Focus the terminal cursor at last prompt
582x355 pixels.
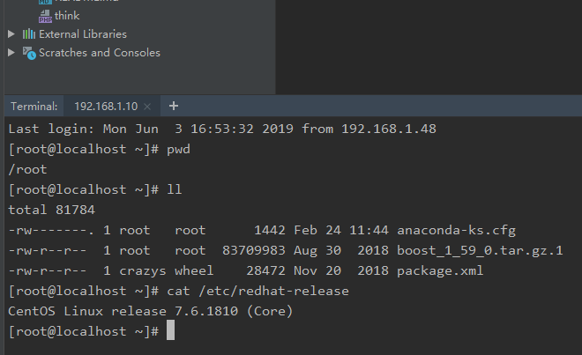pyautogui.click(x=171, y=331)
